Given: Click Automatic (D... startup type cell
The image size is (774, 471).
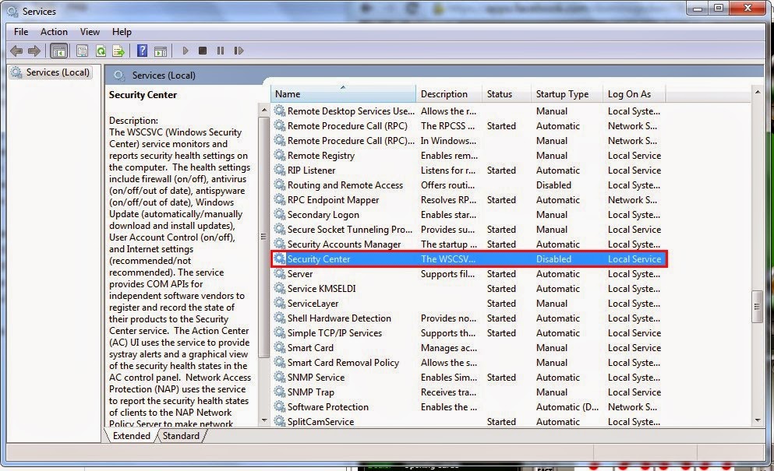Looking at the screenshot, I should 567,407.
